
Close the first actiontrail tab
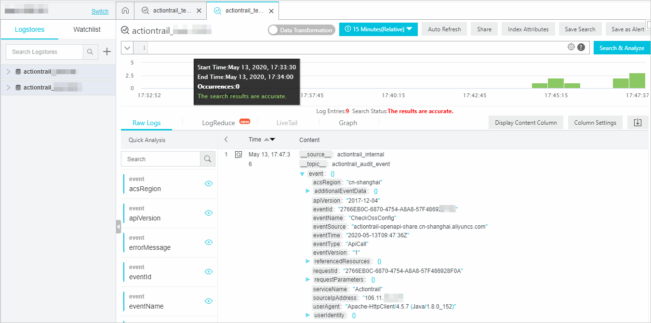(199, 11)
